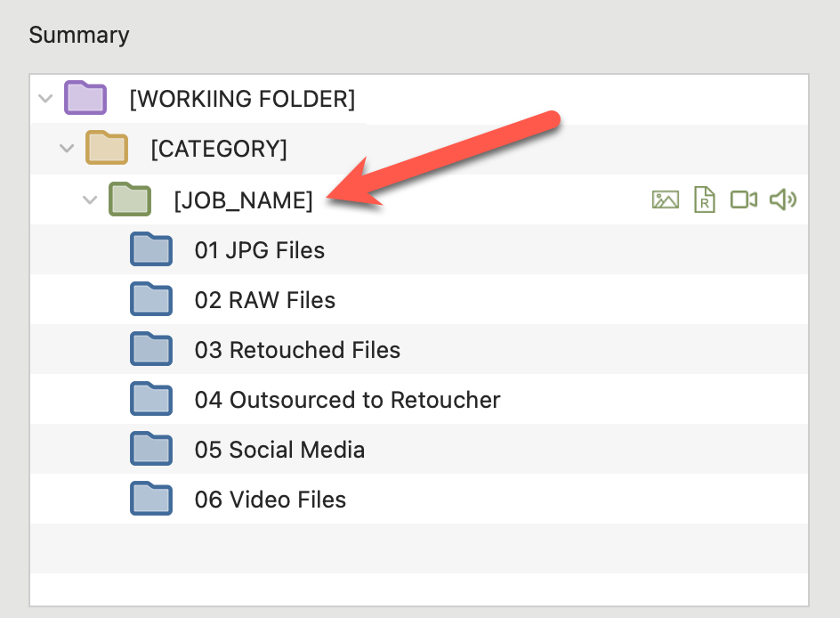Click the green JOB_NAME folder icon

coord(129,199)
